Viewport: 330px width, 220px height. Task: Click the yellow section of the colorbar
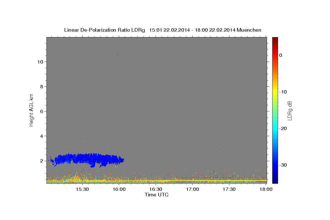(x=275, y=91)
